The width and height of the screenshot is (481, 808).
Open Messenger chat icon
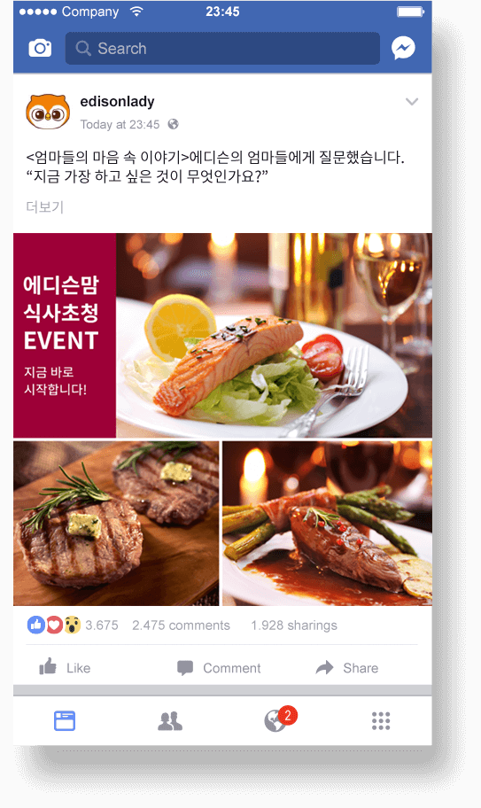(x=403, y=48)
